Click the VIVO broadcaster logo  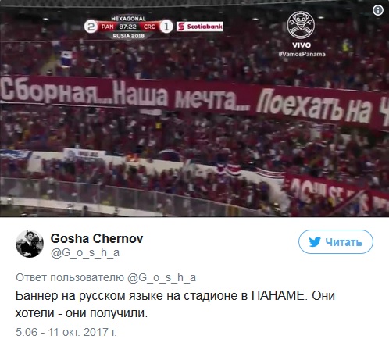(301, 30)
